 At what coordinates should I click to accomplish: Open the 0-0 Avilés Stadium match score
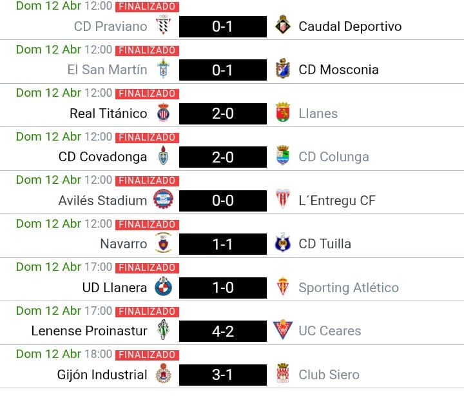click(x=222, y=201)
